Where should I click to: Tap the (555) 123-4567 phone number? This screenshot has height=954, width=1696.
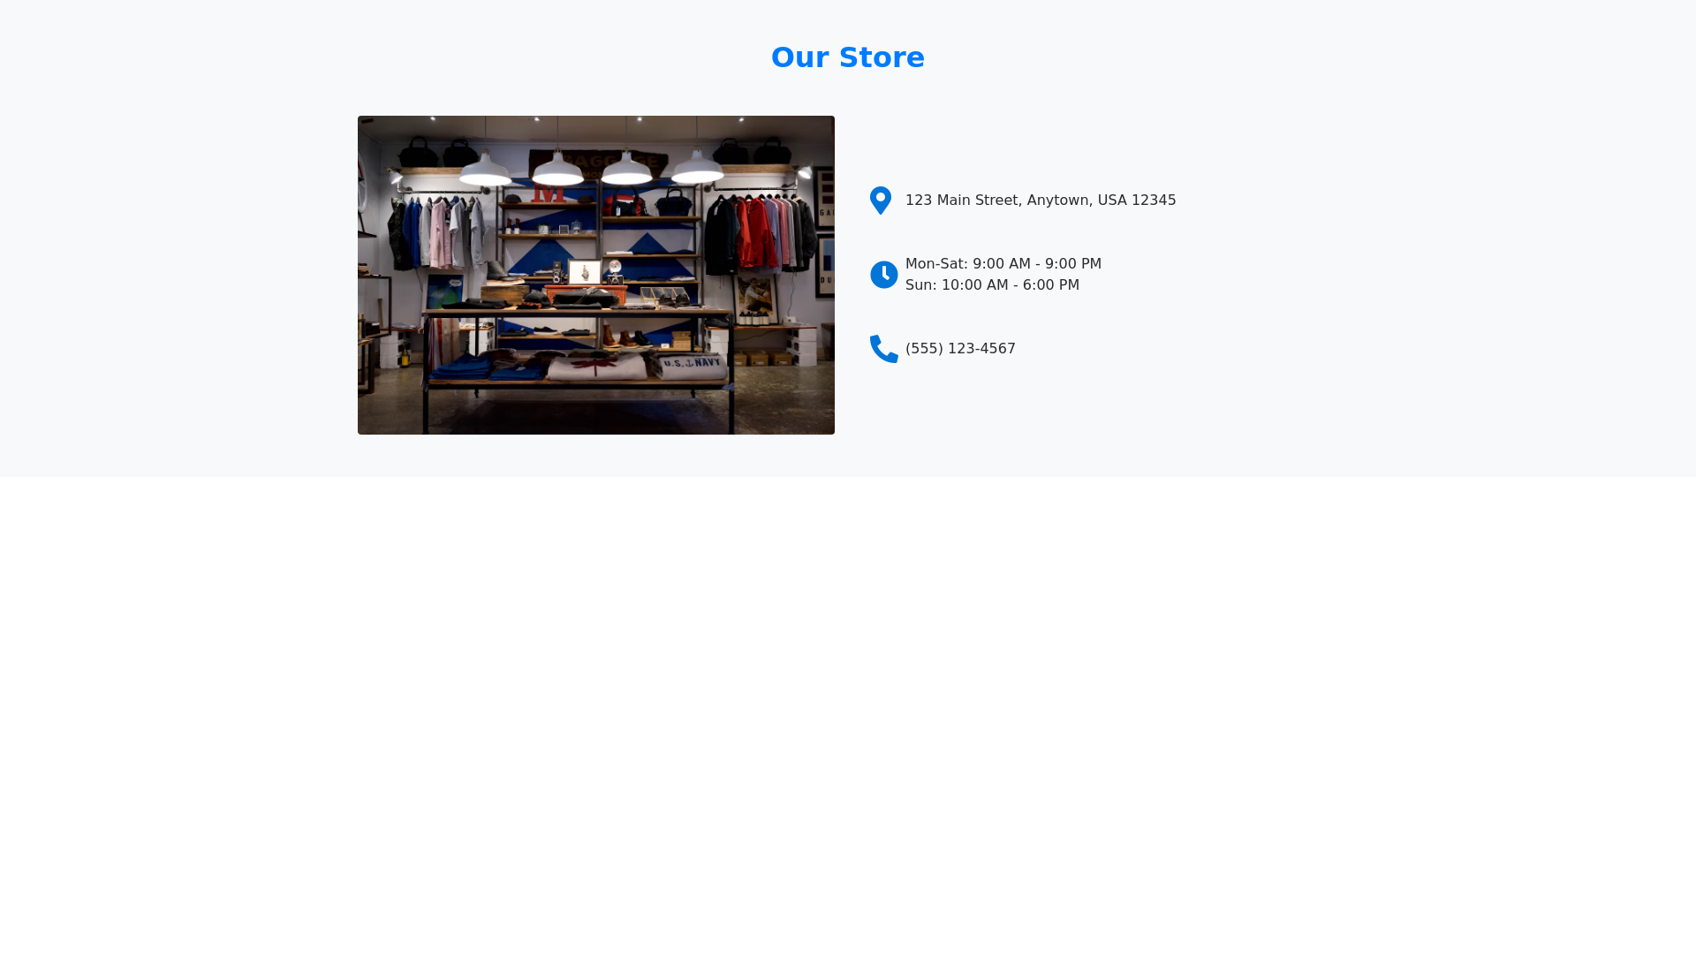[x=960, y=349]
